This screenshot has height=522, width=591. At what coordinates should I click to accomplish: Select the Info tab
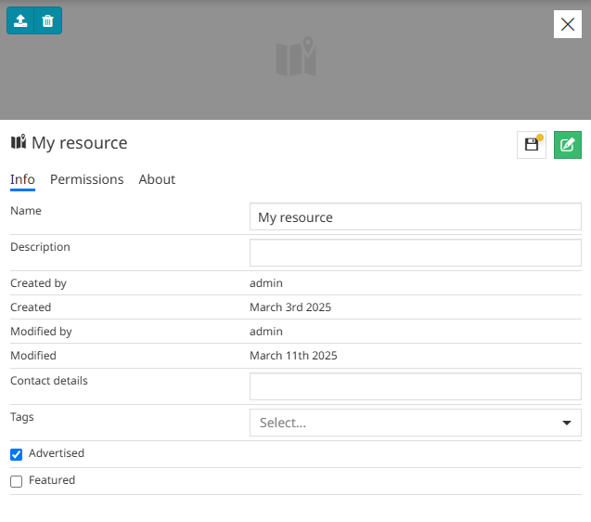click(22, 179)
